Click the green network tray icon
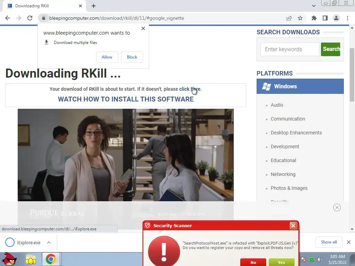 pos(312,259)
